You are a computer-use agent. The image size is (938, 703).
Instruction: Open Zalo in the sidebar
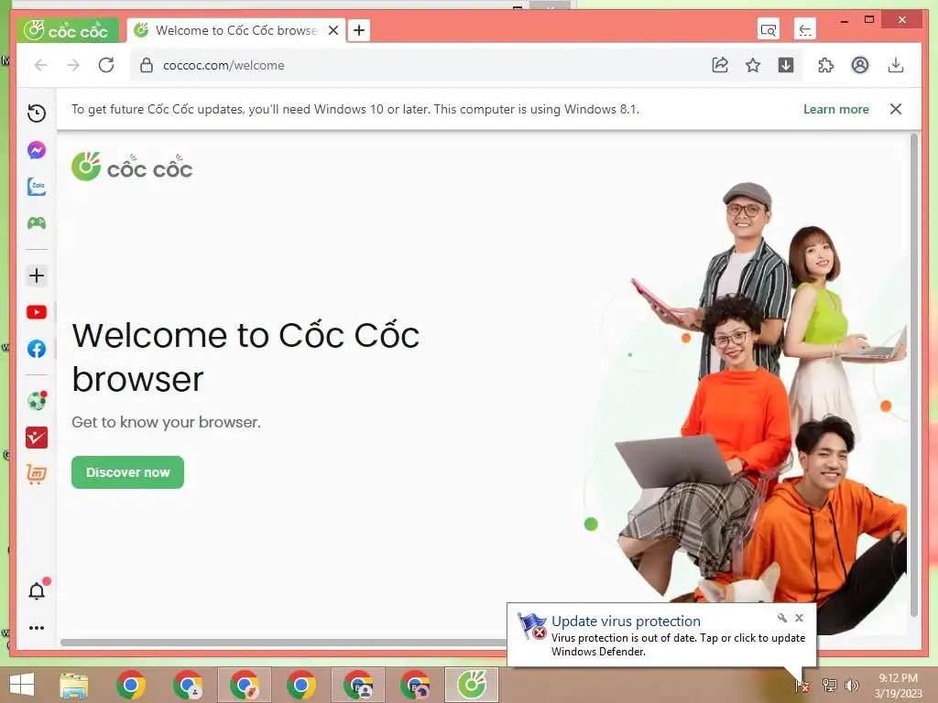37,187
